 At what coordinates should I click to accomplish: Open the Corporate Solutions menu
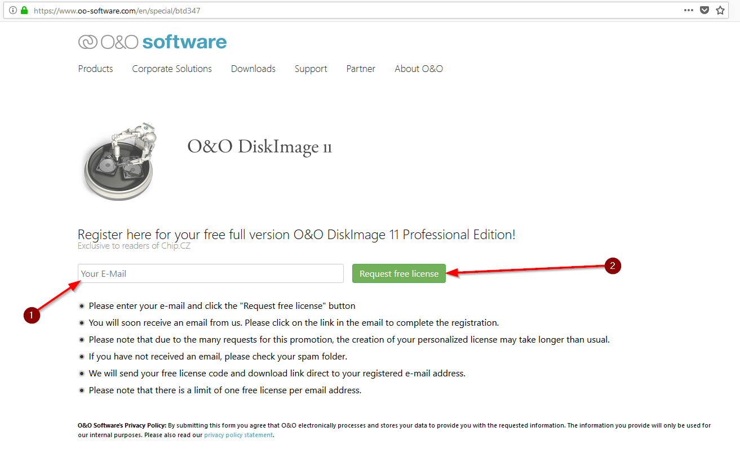[172, 69]
